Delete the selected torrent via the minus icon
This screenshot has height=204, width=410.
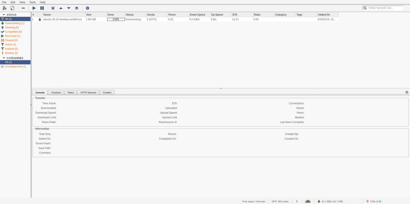coord(23,8)
